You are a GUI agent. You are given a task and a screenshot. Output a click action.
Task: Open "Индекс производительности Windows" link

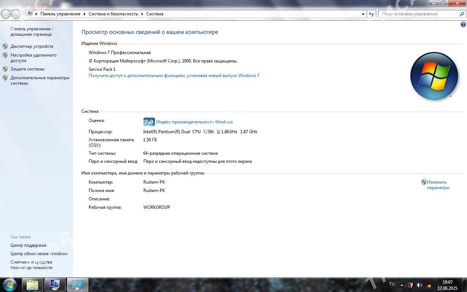pos(194,122)
